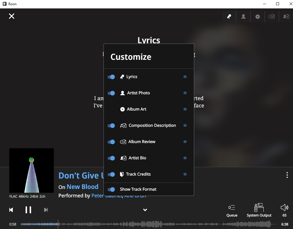The image size is (293, 229).
Task: Click the Track Credits reorder handle
Action: click(x=185, y=174)
